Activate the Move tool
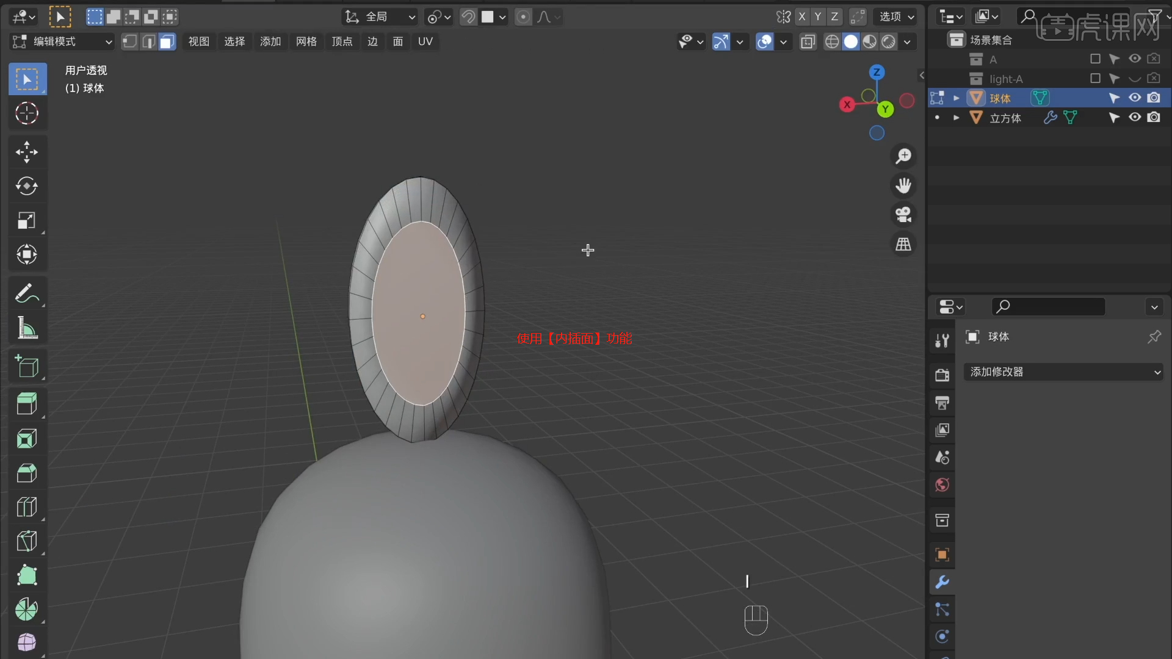 [26, 152]
